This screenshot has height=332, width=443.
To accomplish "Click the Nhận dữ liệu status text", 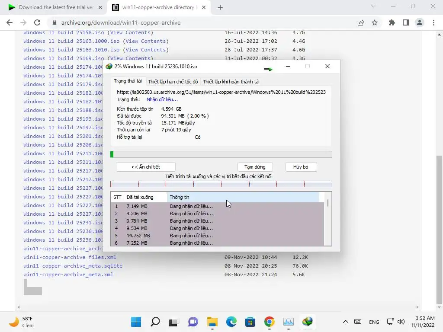I will coord(162,99).
